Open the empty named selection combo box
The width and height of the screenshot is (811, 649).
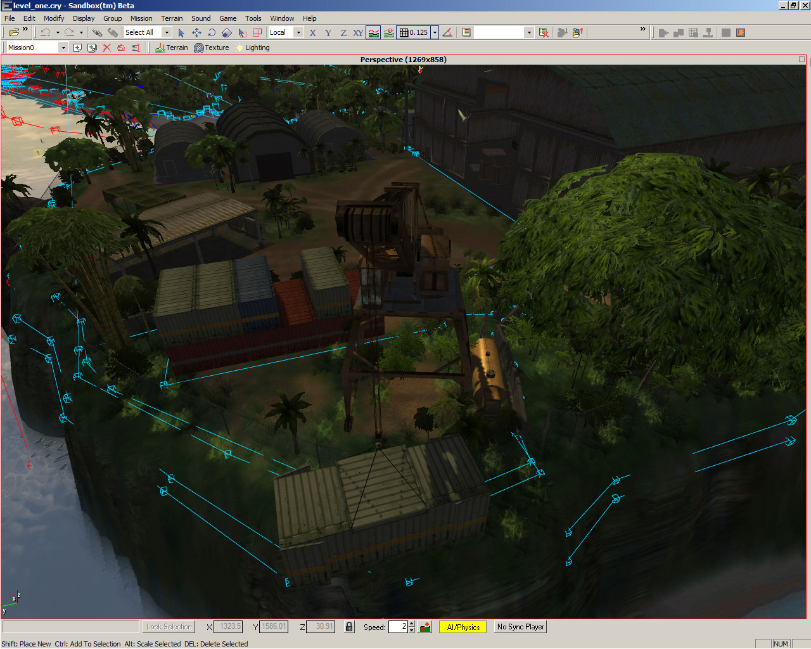(x=504, y=32)
